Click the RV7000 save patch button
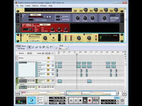Viewport: 142px width, 106px height. tap(50, 17)
